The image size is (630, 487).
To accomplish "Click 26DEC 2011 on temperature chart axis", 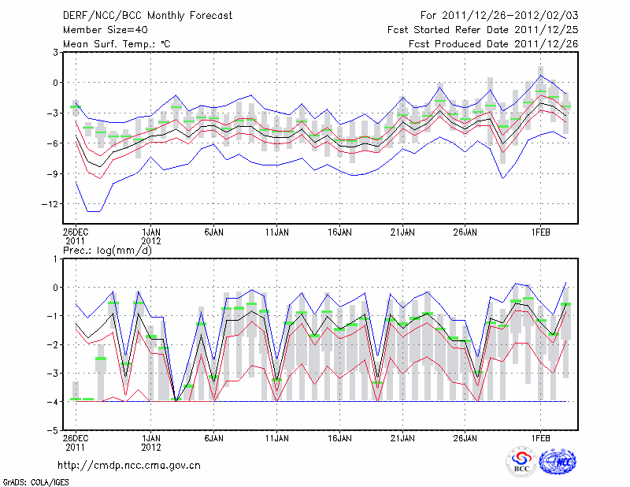I will coord(76,236).
